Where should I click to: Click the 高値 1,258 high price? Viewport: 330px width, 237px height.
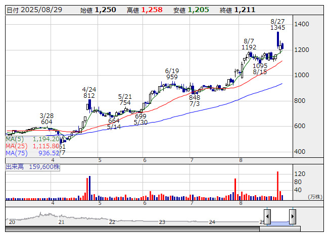[145, 10]
